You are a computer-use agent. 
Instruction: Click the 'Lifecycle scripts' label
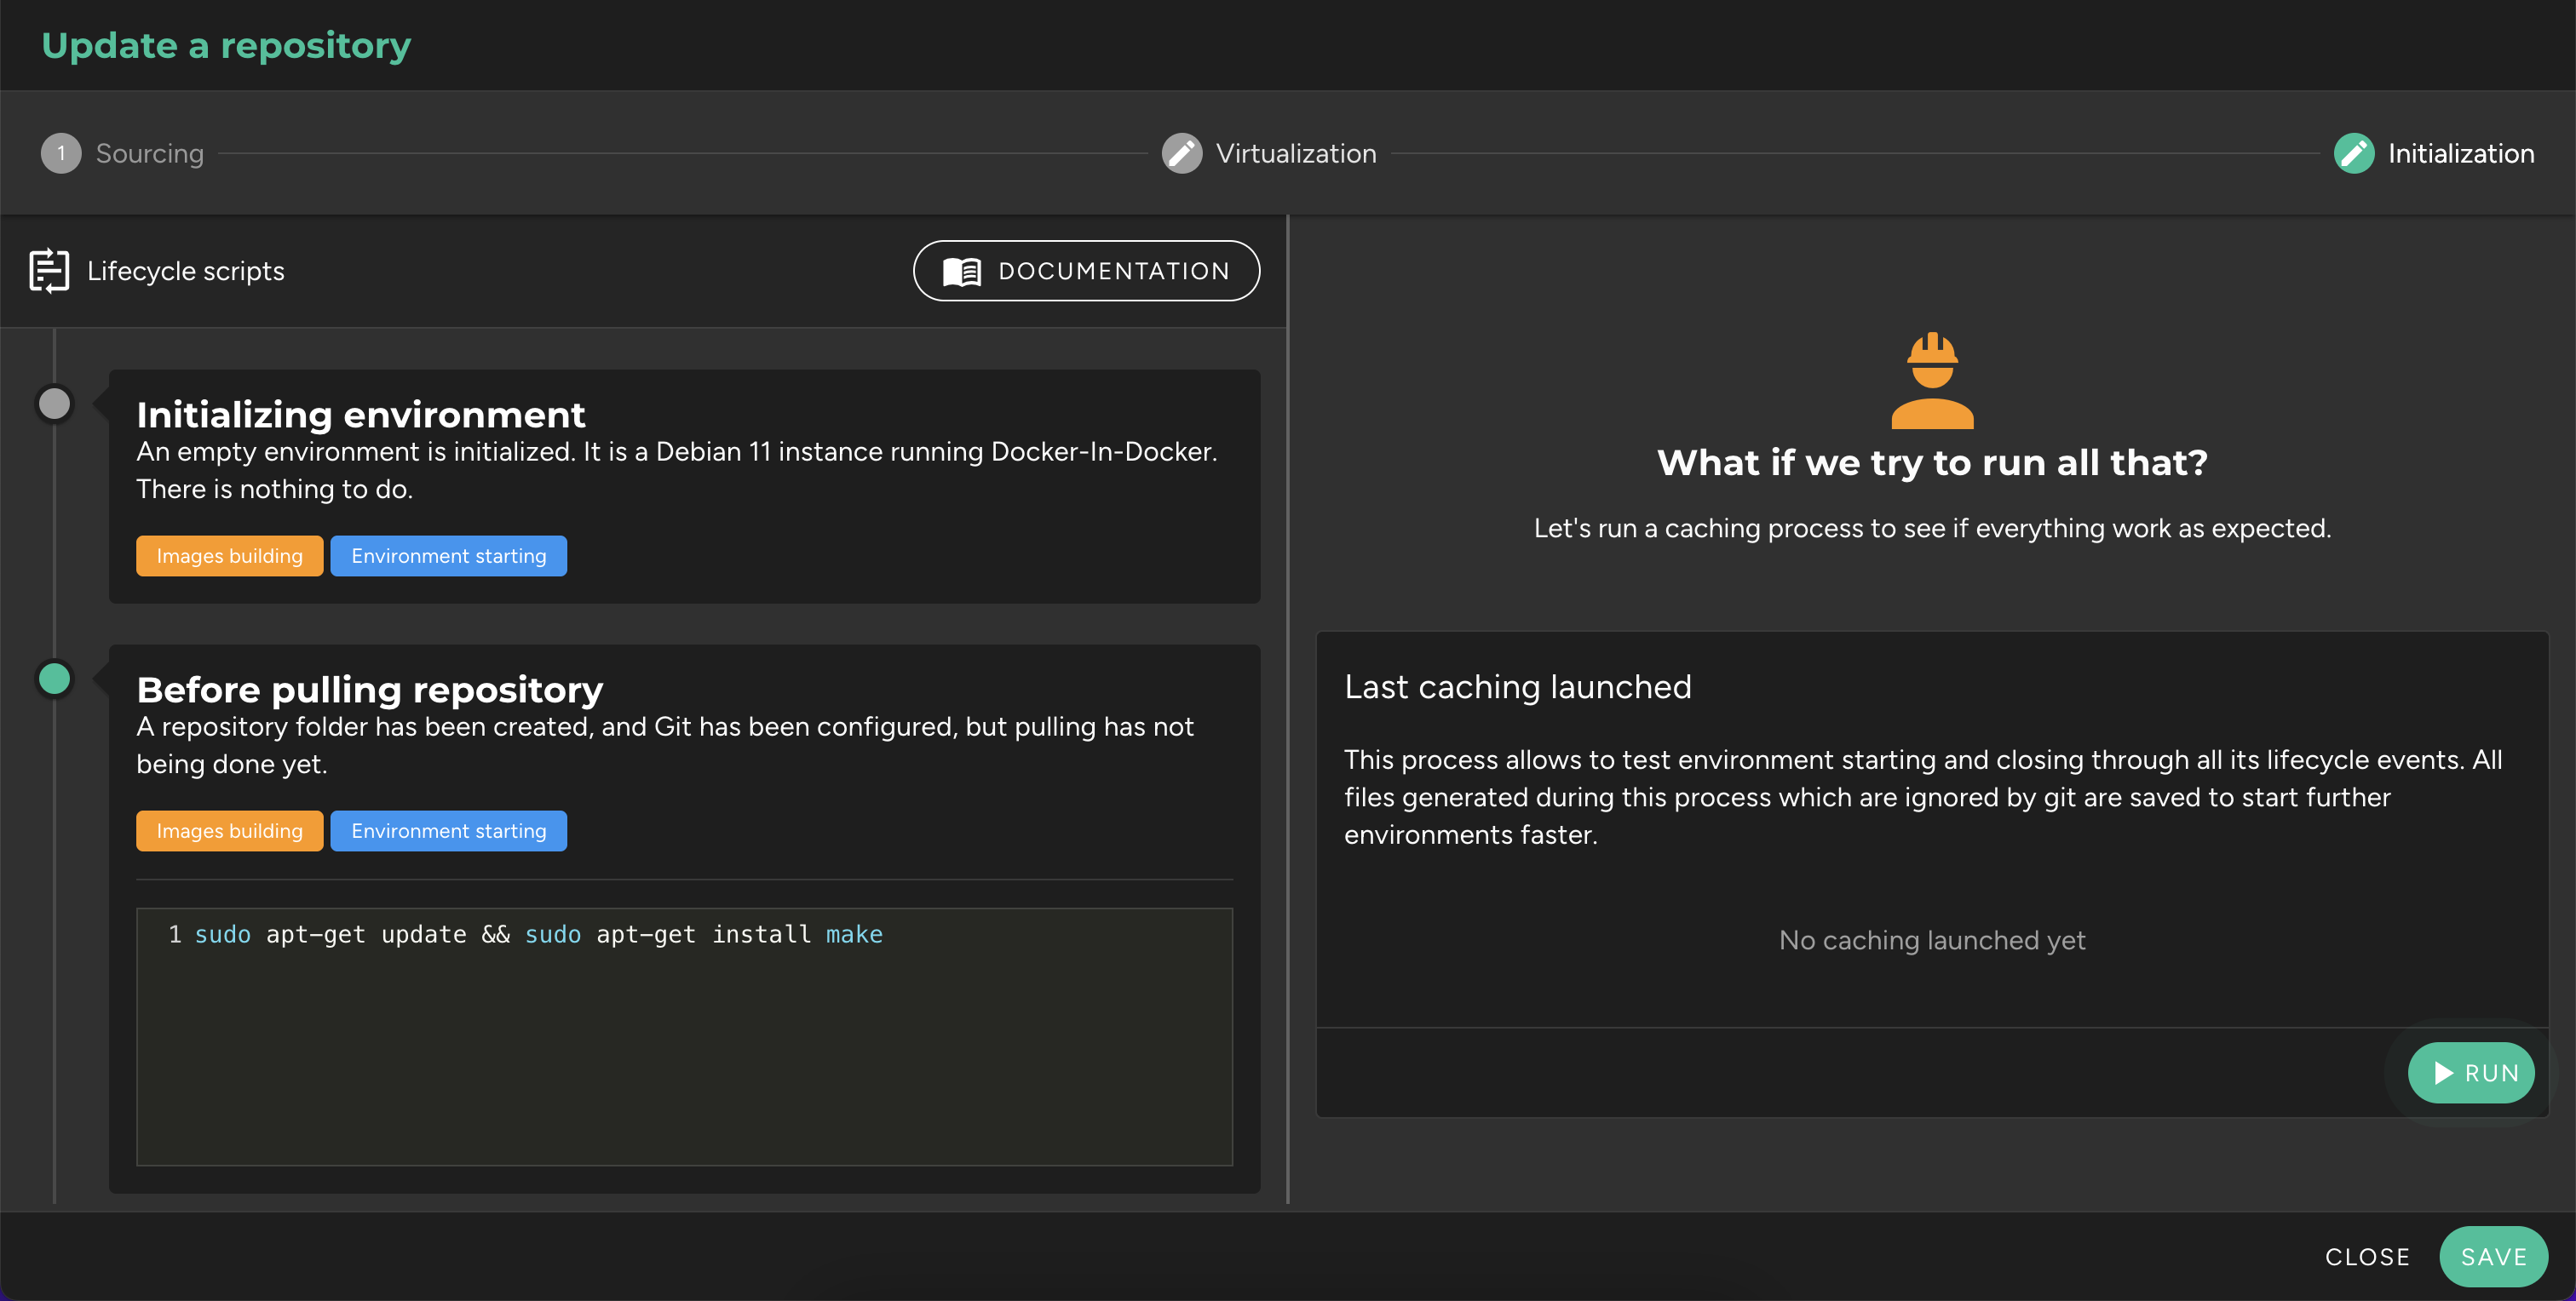pos(186,271)
